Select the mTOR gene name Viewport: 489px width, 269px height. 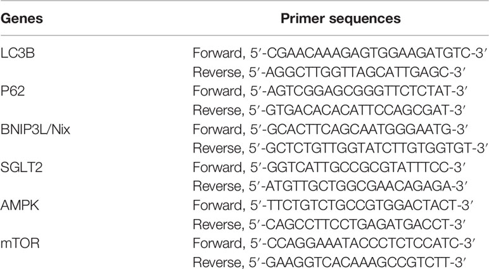20,243
